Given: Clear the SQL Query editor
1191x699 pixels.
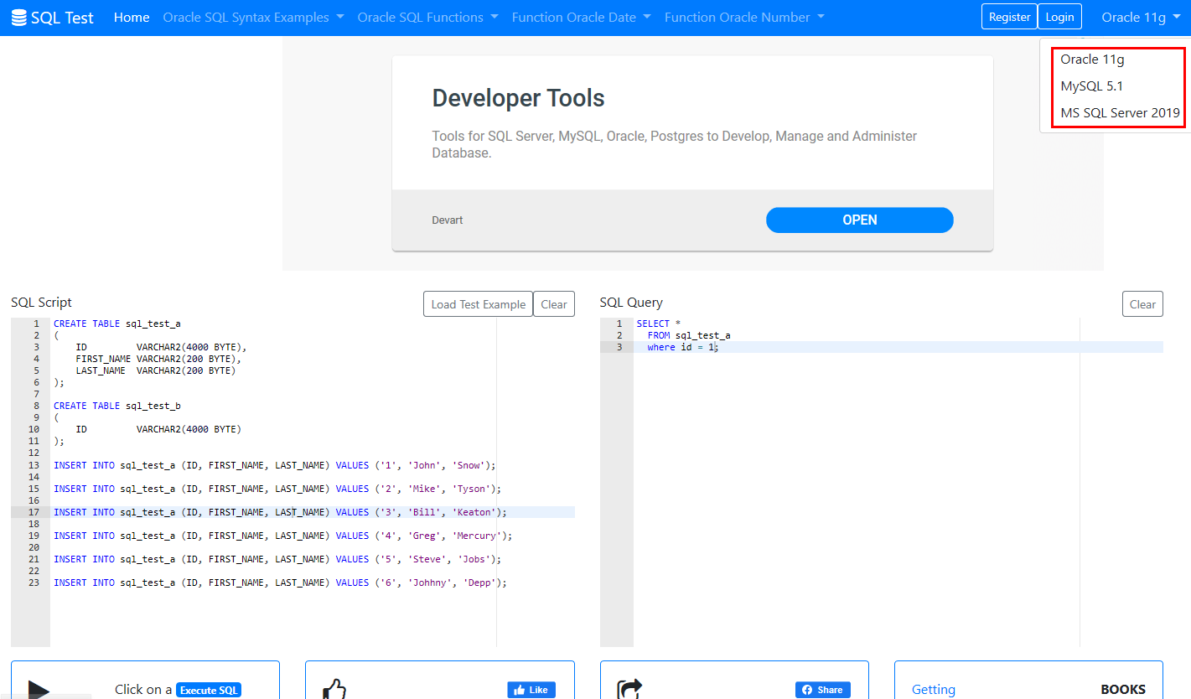Looking at the screenshot, I should [1142, 304].
